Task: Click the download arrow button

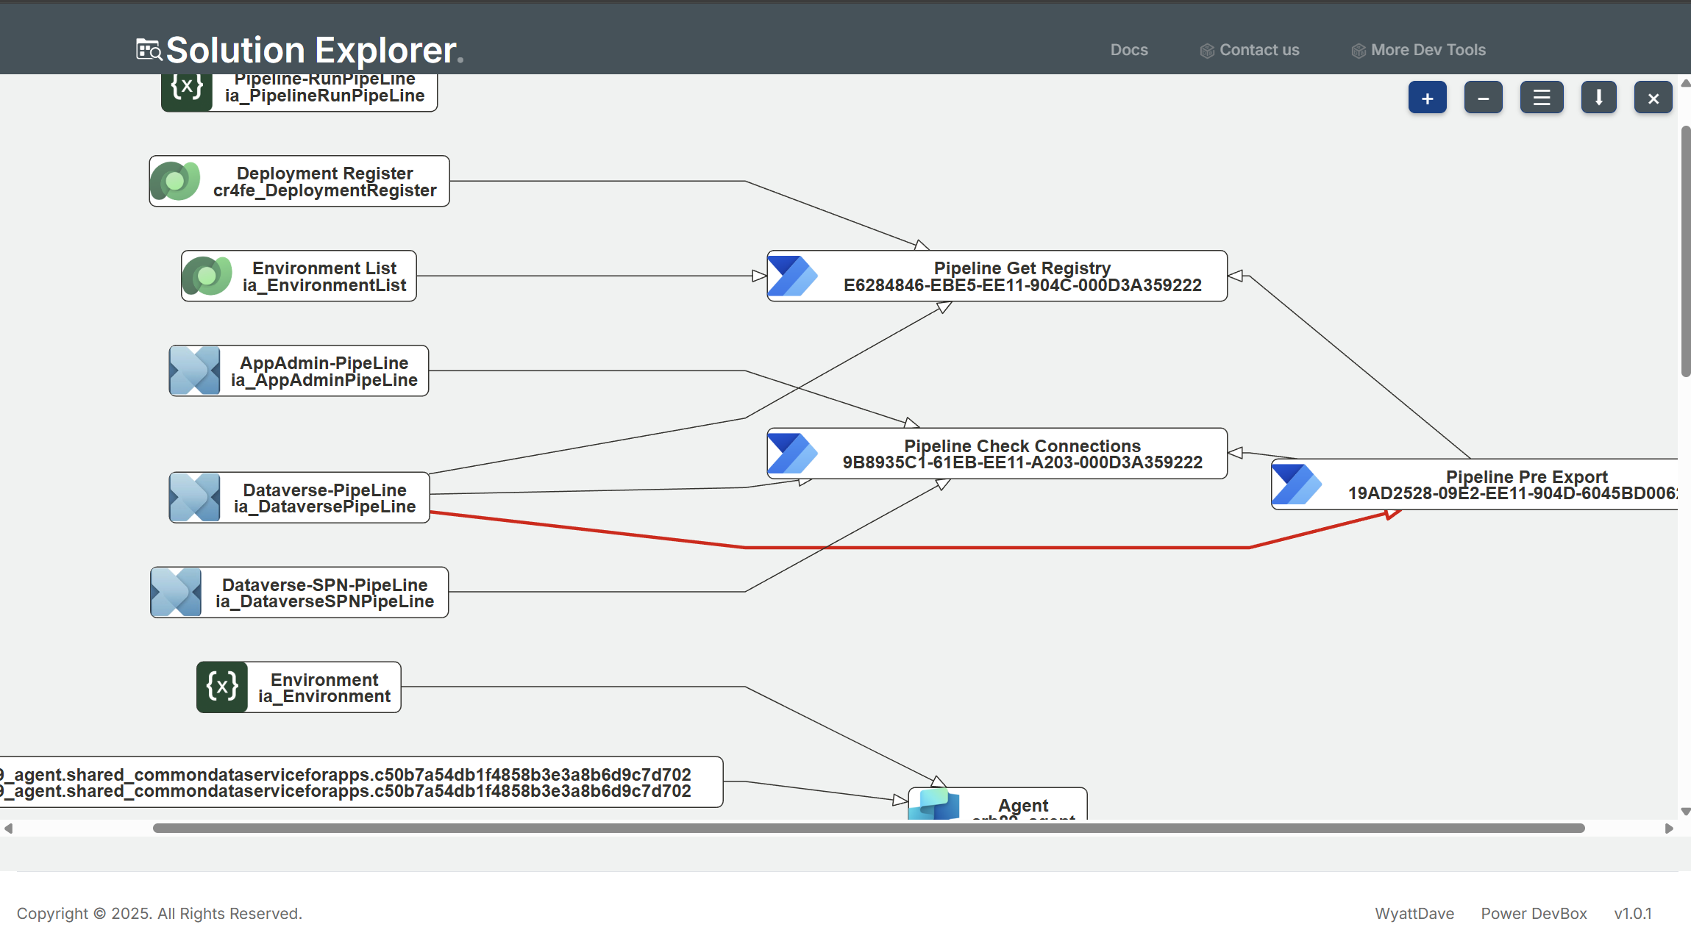Action: [x=1598, y=98]
